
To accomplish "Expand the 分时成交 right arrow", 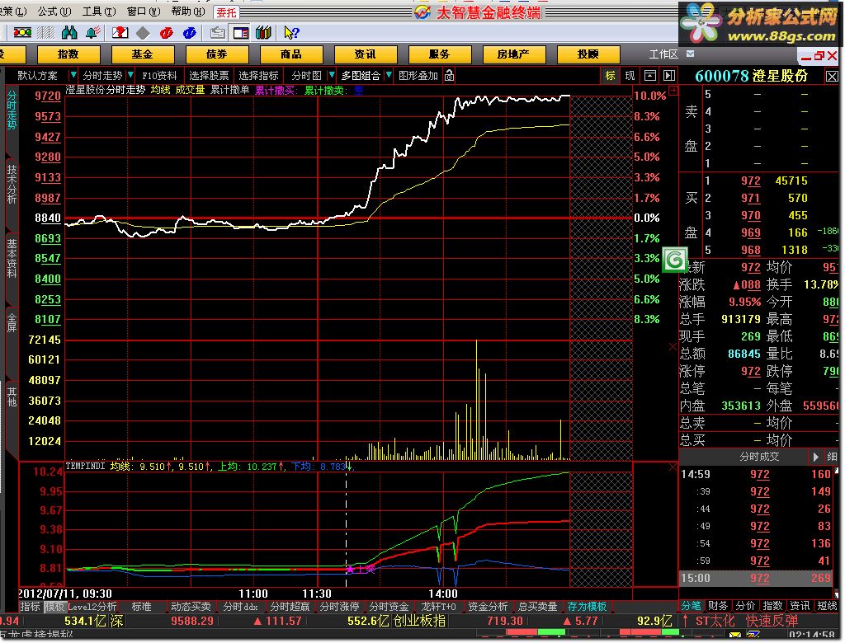I will pos(816,457).
